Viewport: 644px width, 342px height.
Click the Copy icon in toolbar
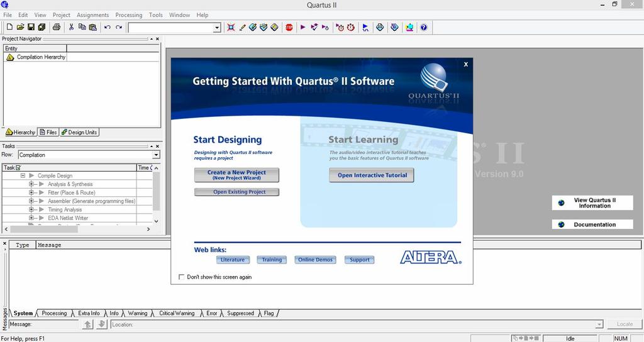pos(82,27)
